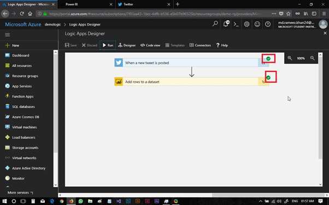The width and height of the screenshot is (329, 205).
Task: Reload the page
Action: tap(22, 14)
